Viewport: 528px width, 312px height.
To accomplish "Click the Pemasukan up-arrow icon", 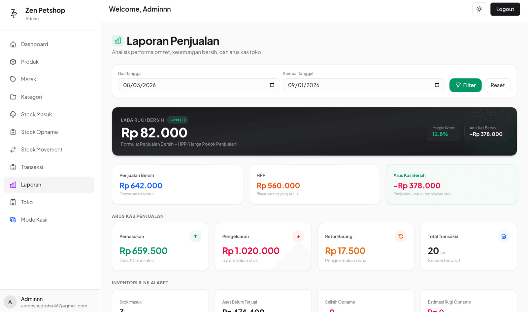I will pos(195,236).
